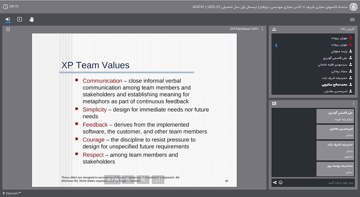Click the clock timer icon
The width and height of the screenshot is (360, 197).
click(x=5, y=6)
